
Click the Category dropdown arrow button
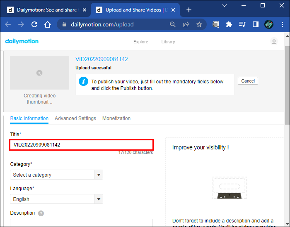point(99,175)
